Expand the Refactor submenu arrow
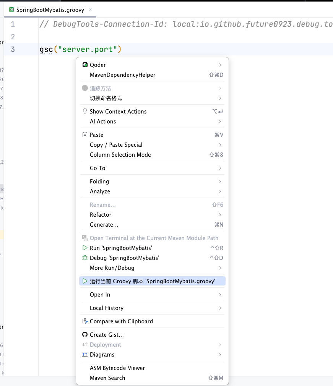Screen dimensions: 333x386 (x=220, y=215)
